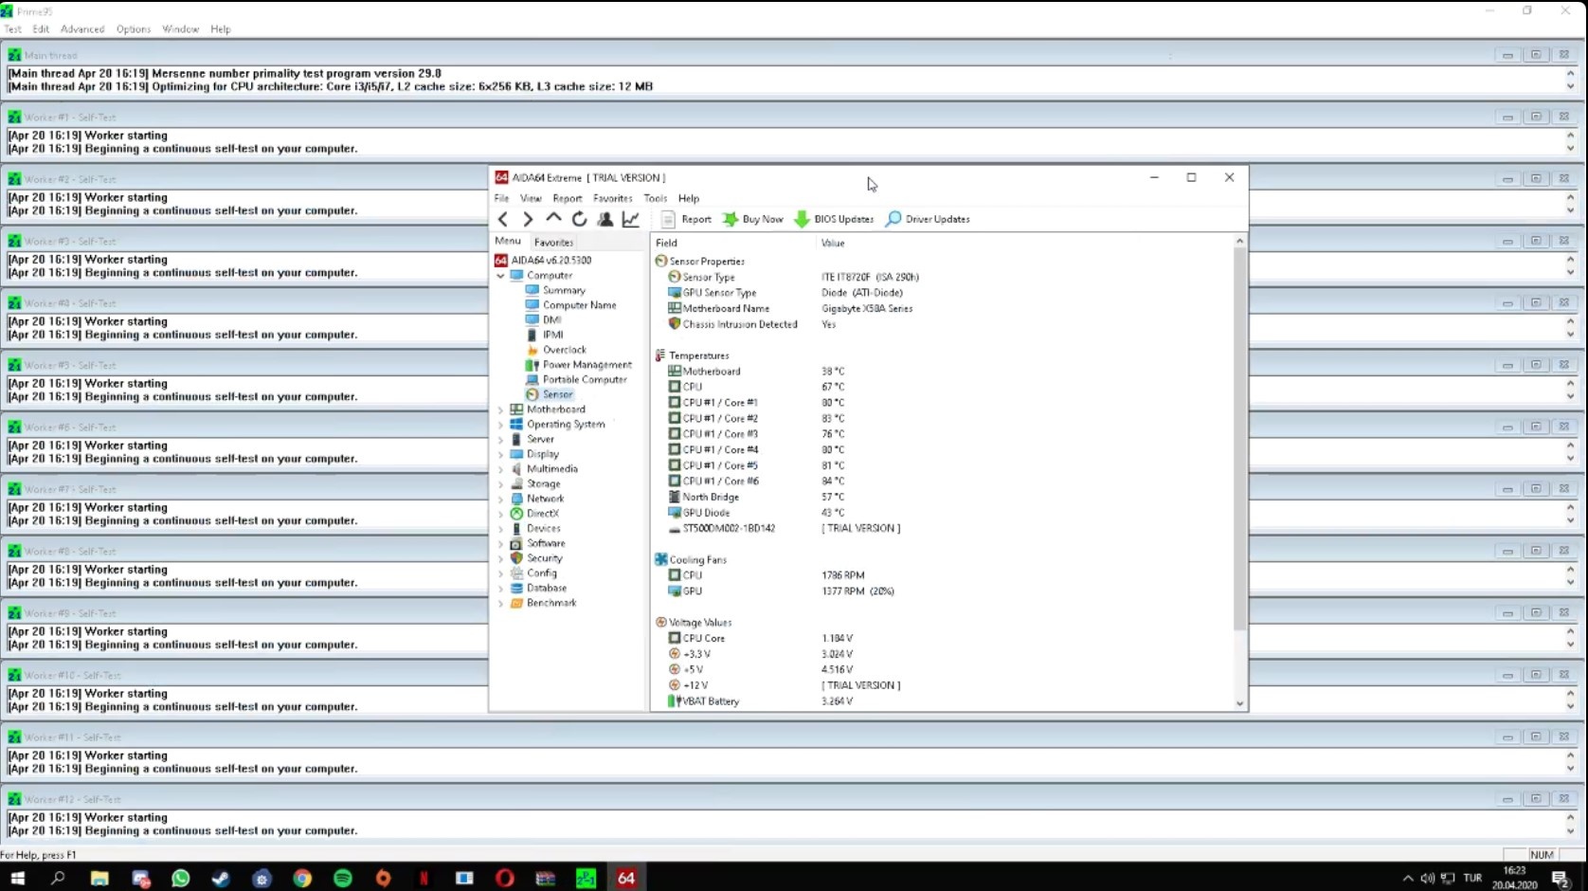This screenshot has height=891, width=1588.
Task: Open the Prime95 Options menu
Action: pos(134,29)
